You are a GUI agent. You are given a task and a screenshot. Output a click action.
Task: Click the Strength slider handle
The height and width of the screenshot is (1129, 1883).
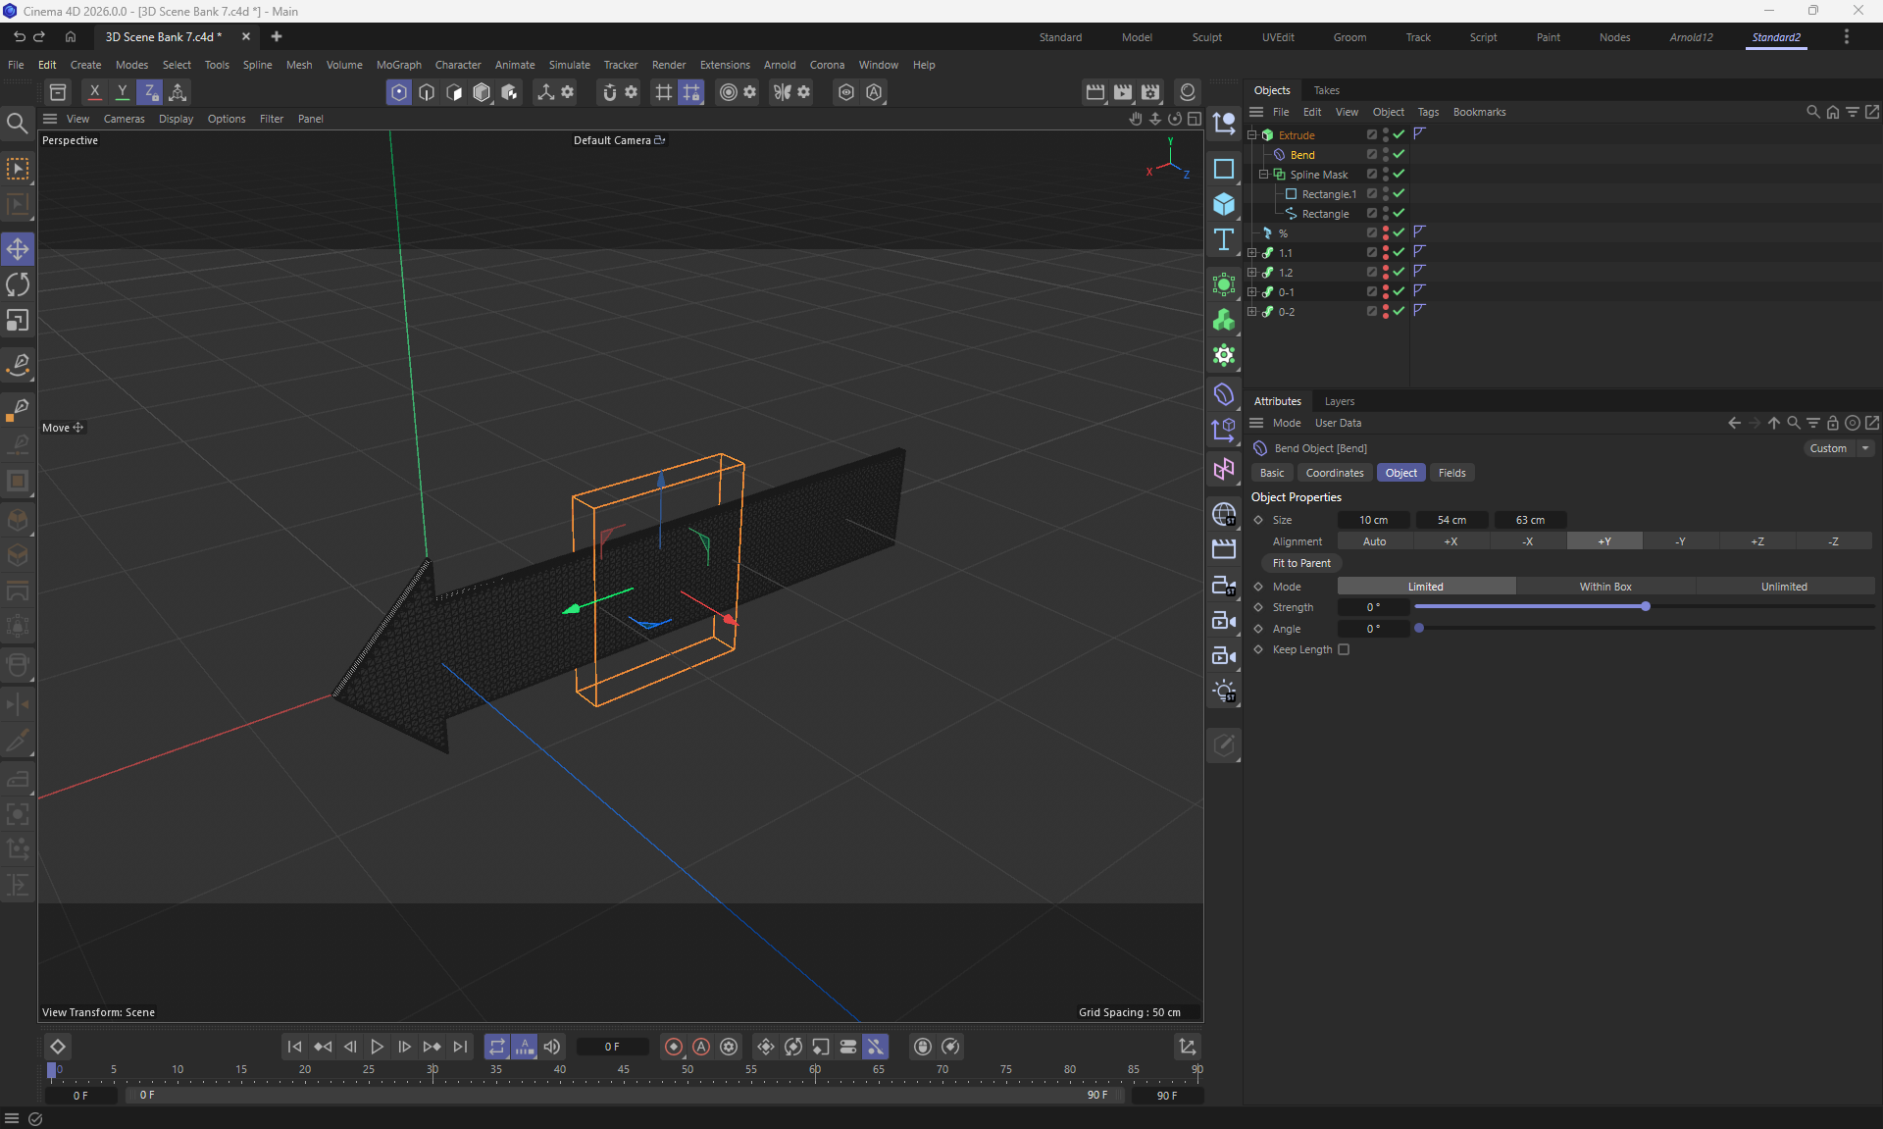[1646, 607]
